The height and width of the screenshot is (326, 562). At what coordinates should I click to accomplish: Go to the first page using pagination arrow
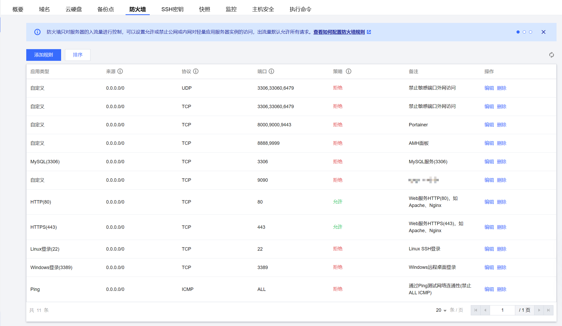pyautogui.click(x=475, y=310)
